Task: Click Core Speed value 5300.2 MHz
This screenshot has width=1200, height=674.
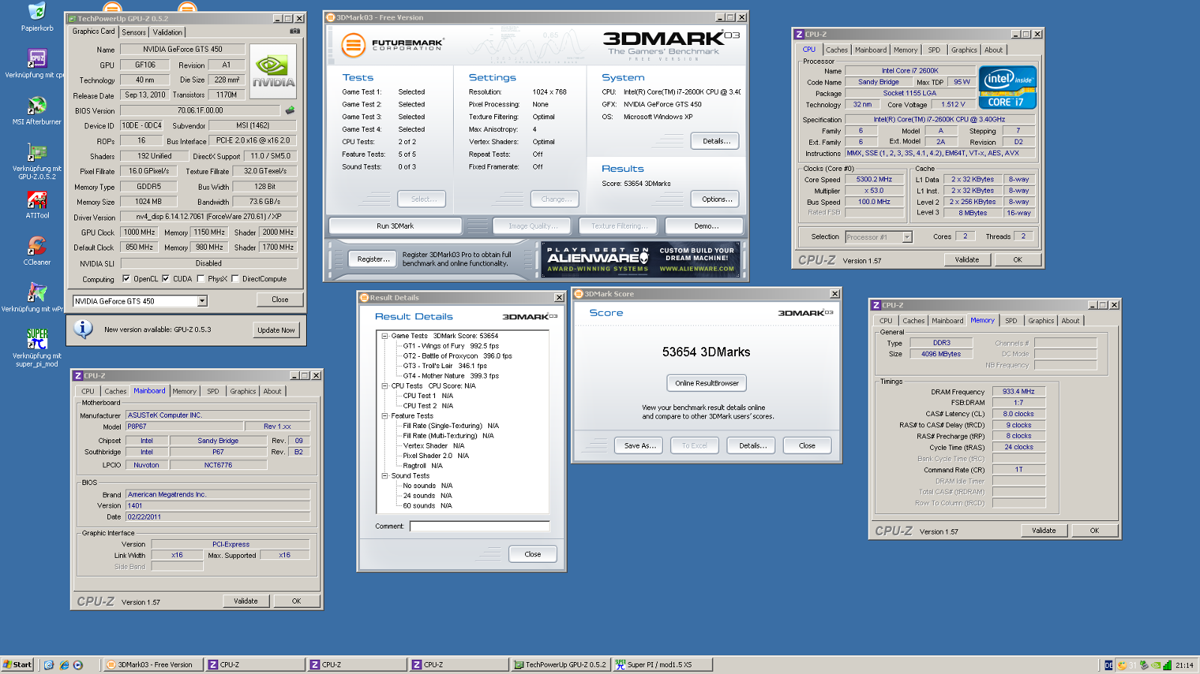Action: [x=874, y=179]
